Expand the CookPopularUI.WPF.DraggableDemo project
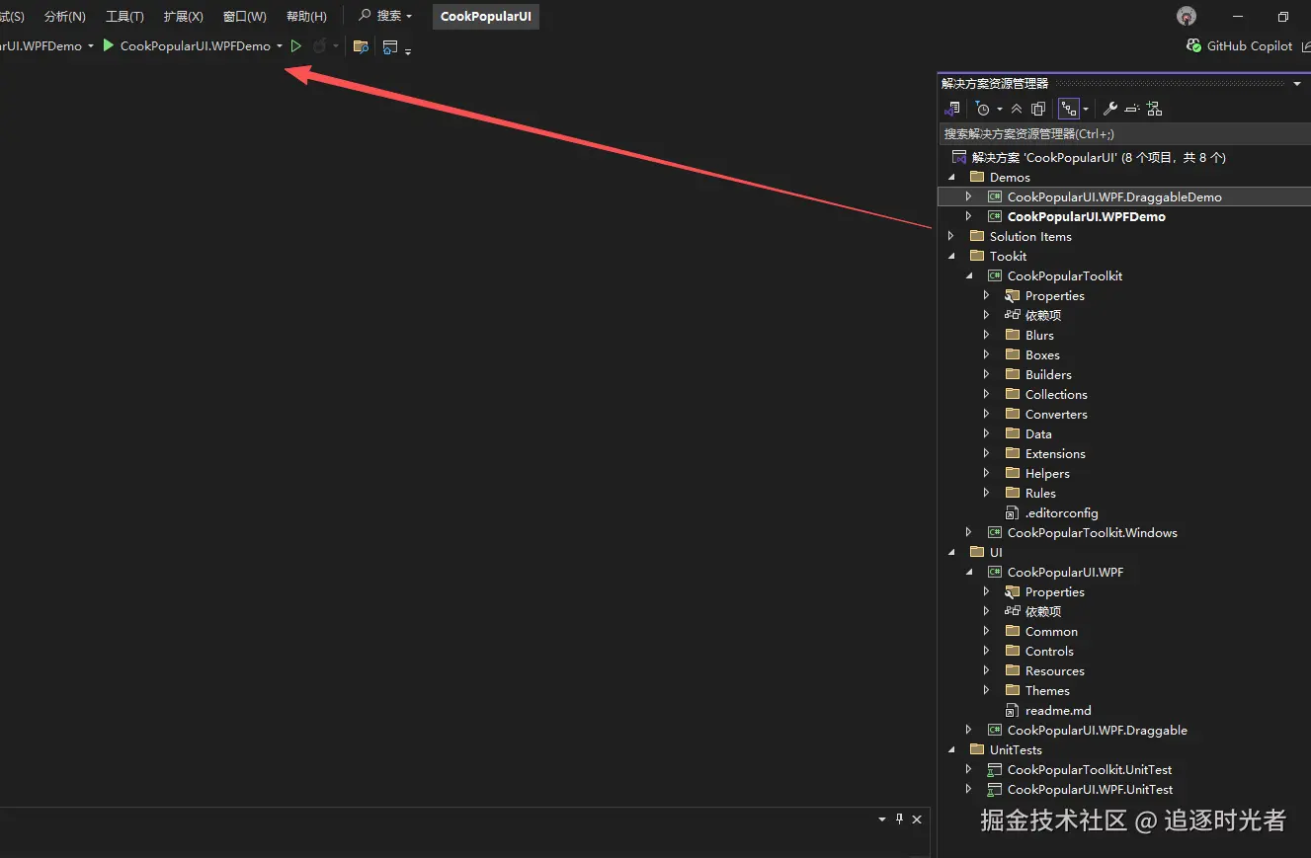This screenshot has height=858, width=1311. pos(969,197)
